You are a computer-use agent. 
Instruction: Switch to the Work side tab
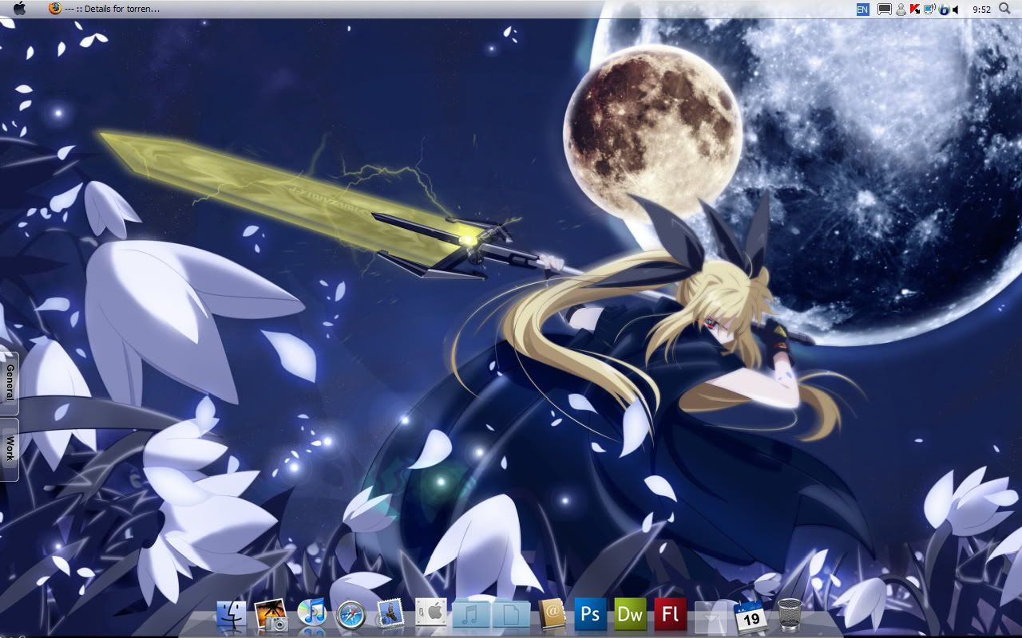click(10, 449)
